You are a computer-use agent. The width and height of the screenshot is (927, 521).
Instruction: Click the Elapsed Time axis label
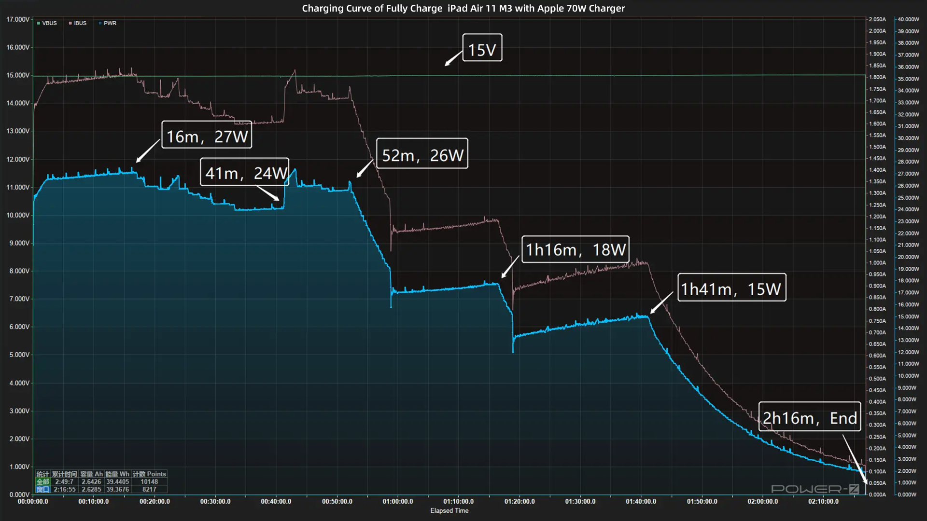click(x=449, y=510)
